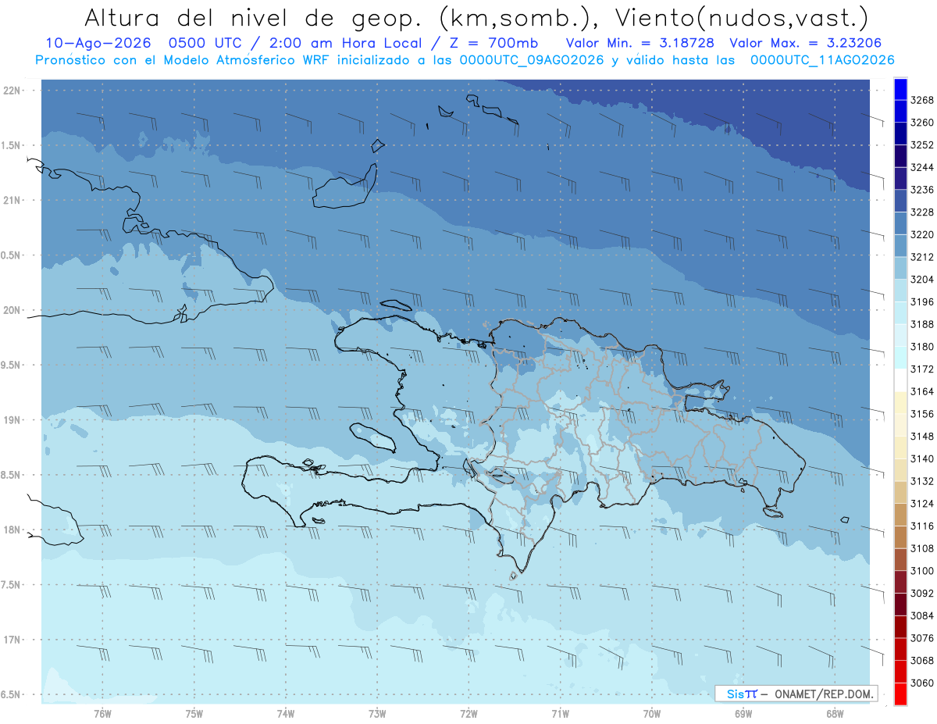Click the '70W' longitude label

(x=652, y=714)
